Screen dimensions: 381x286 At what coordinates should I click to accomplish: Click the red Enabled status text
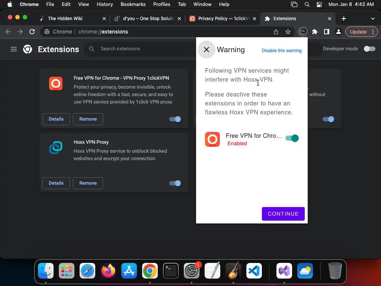tap(237, 143)
